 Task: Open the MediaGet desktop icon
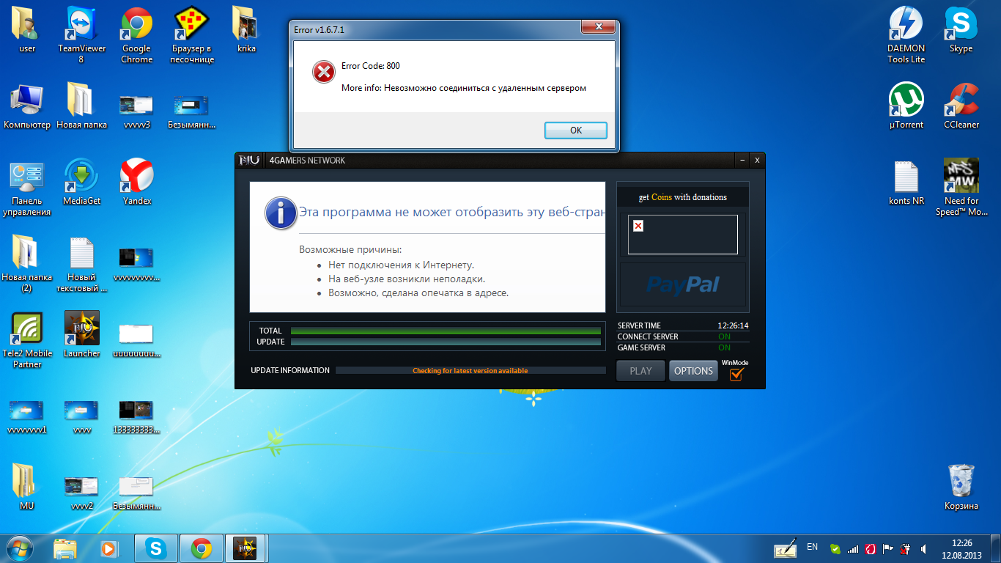81,176
